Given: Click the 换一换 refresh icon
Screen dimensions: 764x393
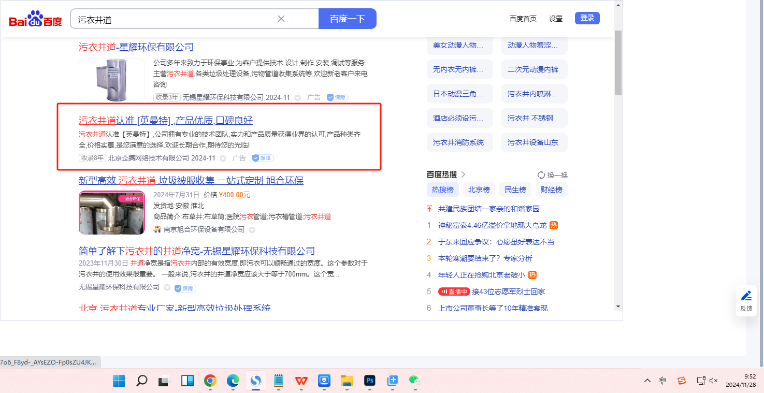Looking at the screenshot, I should tap(541, 175).
